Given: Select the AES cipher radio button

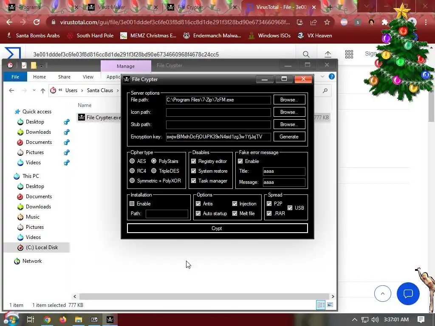Looking at the screenshot, I should [132, 161].
